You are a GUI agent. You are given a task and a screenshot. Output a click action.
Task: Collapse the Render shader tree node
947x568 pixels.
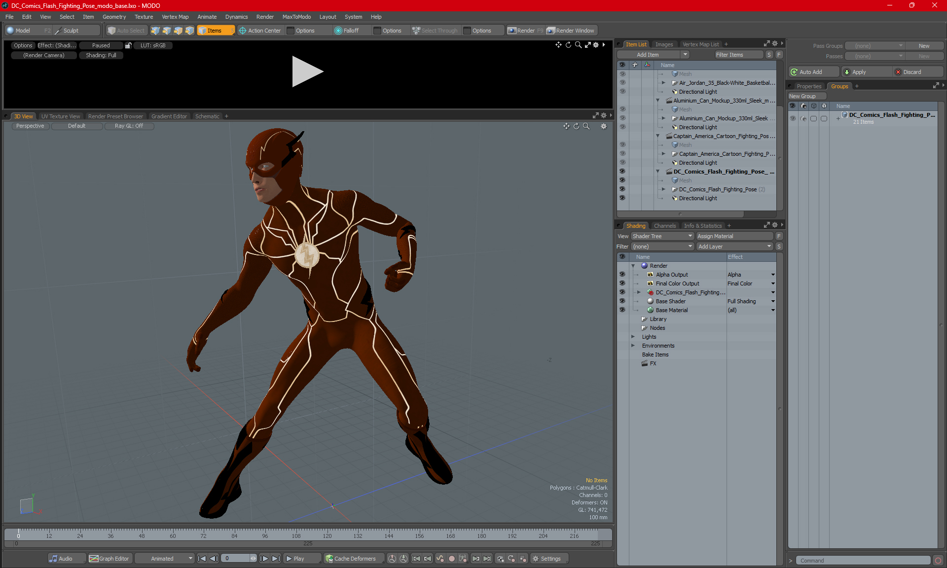coord(633,266)
